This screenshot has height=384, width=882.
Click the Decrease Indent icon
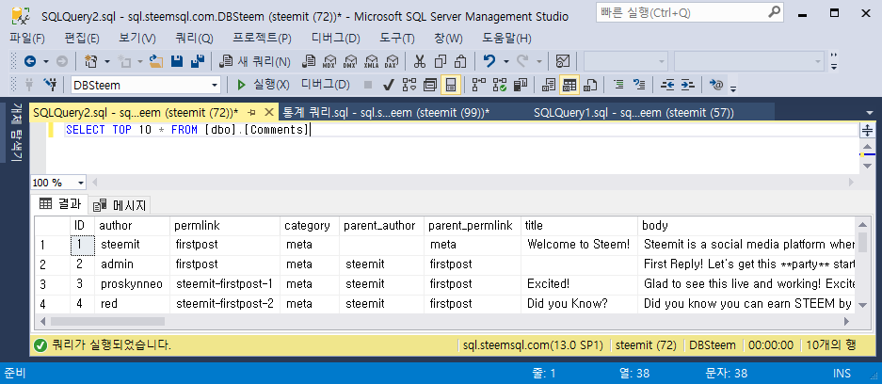point(667,85)
